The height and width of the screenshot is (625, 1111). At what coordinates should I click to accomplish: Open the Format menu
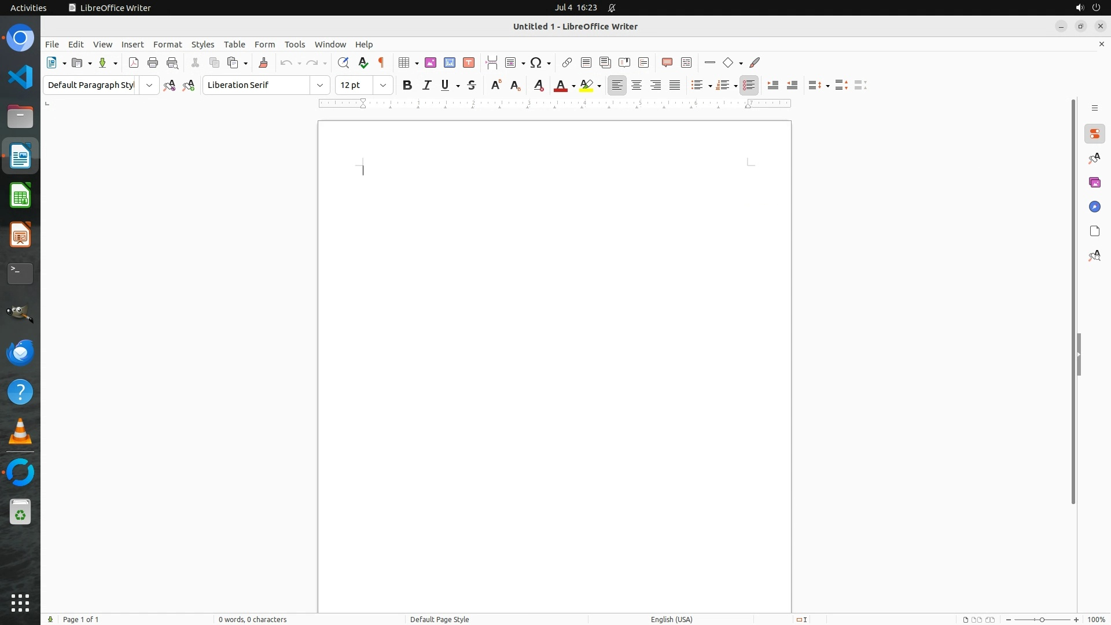167,45
